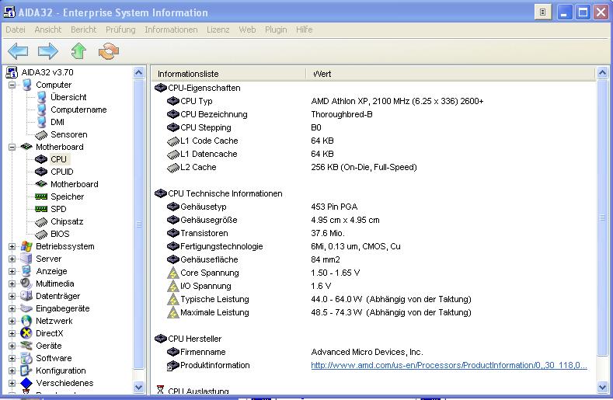The width and height of the screenshot is (613, 400).
Task: Open the Chipsatz chip icon
Action: pyautogui.click(x=41, y=222)
